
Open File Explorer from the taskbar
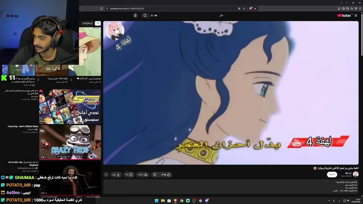tap(163, 201)
